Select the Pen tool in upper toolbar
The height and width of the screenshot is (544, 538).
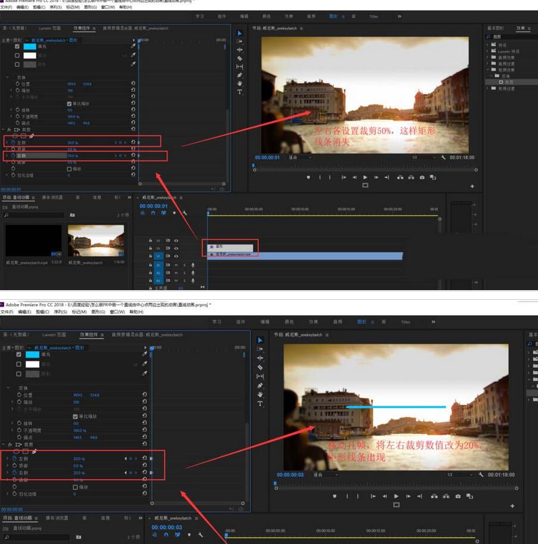click(240, 75)
